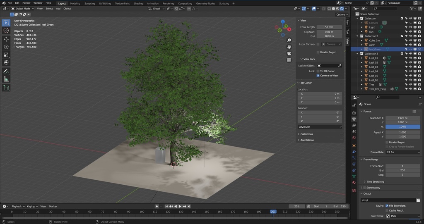The width and height of the screenshot is (424, 224).
Task: Switch to wireframe viewport shading
Action: [329, 9]
